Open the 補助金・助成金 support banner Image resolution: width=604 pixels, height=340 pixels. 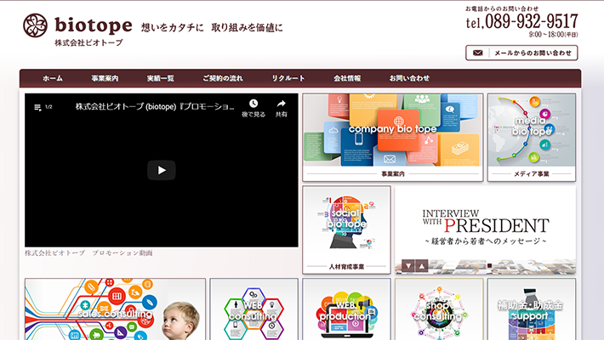tap(532, 309)
